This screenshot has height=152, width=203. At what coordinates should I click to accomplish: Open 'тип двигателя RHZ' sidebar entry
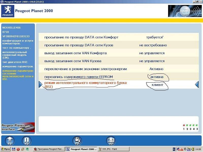[15, 62]
